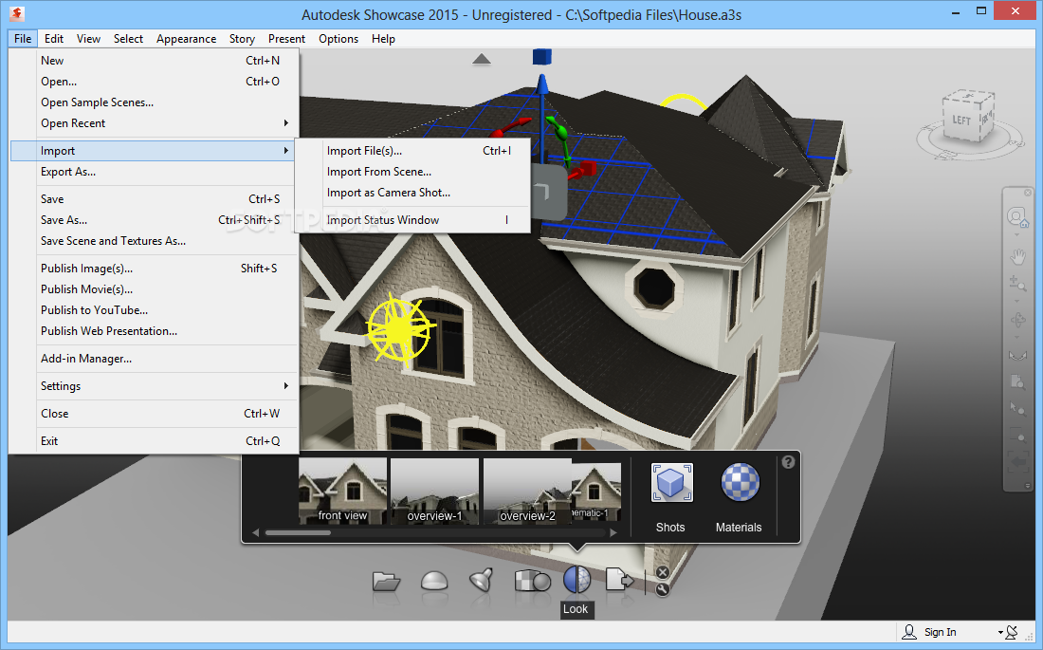Open the Shots cube icon in panel
Image resolution: width=1043 pixels, height=650 pixels.
[671, 482]
